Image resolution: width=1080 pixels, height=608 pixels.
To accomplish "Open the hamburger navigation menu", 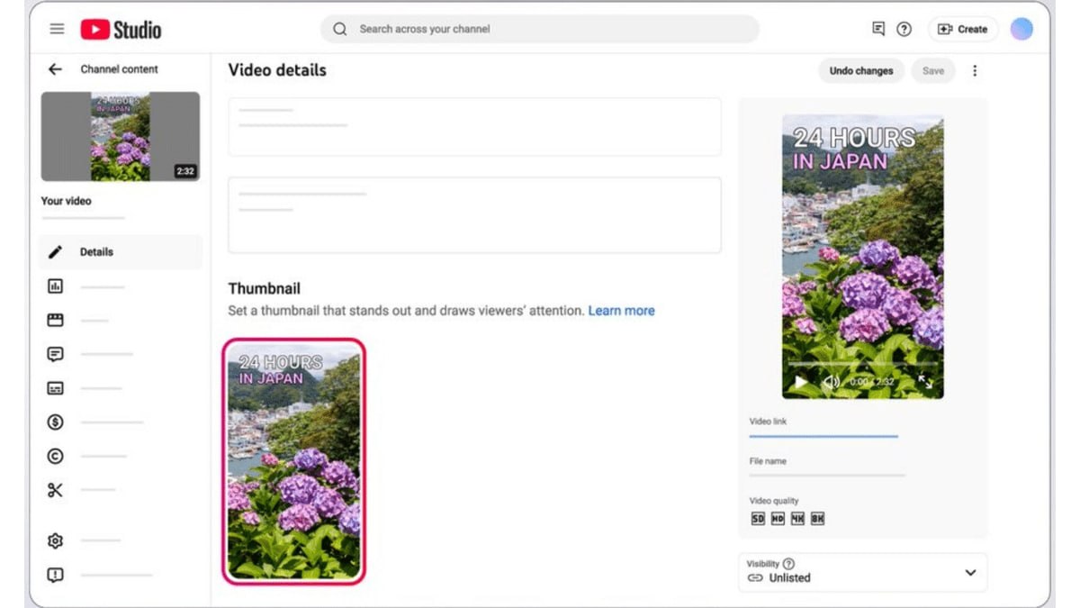I will point(57,29).
